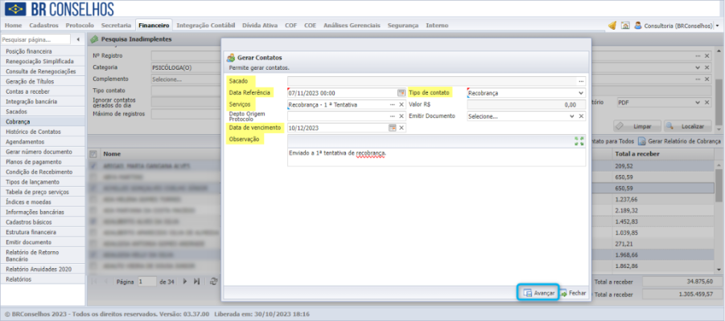This screenshot has height=321, width=725.
Task: Open Histórico de Contatos in sidebar
Action: pyautogui.click(x=43, y=132)
